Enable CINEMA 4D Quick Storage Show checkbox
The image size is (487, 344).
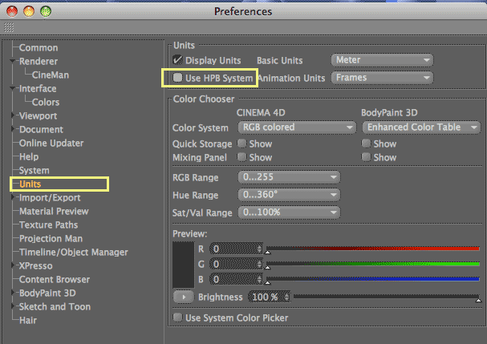(x=241, y=144)
